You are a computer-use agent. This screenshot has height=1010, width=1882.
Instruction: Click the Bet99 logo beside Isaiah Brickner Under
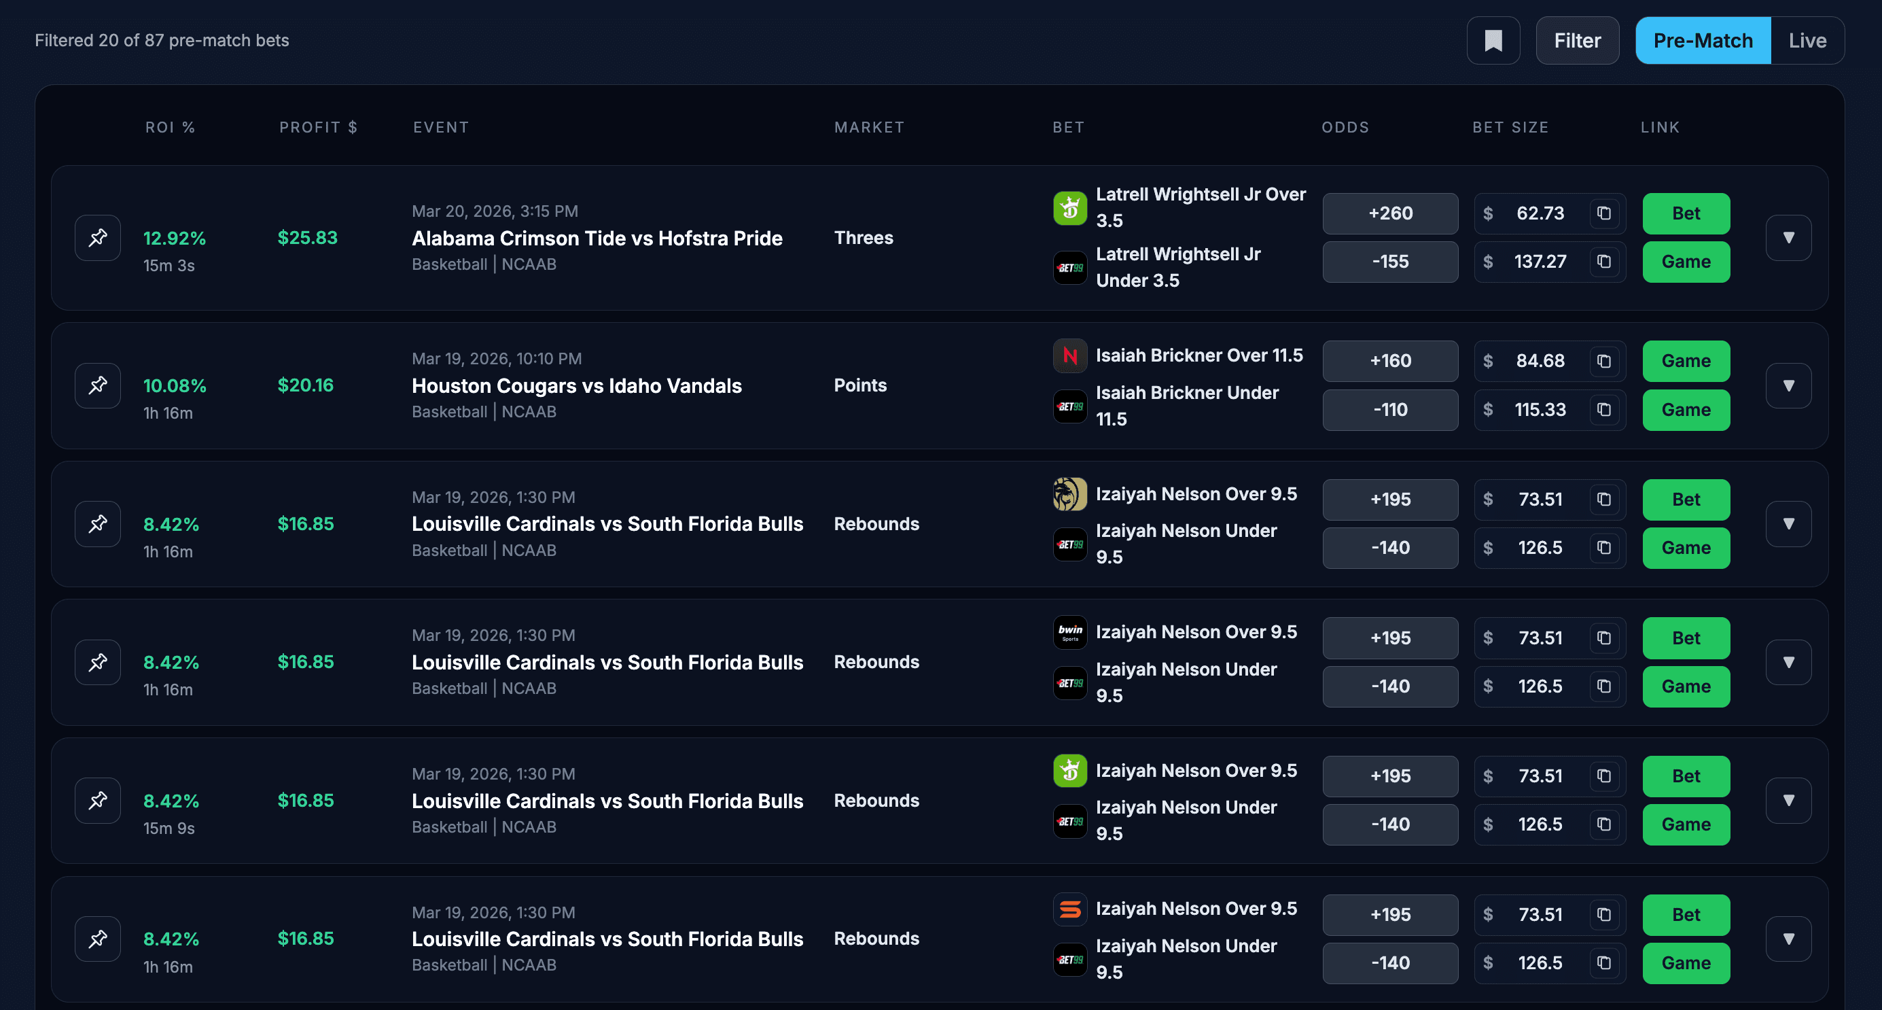[1069, 406]
